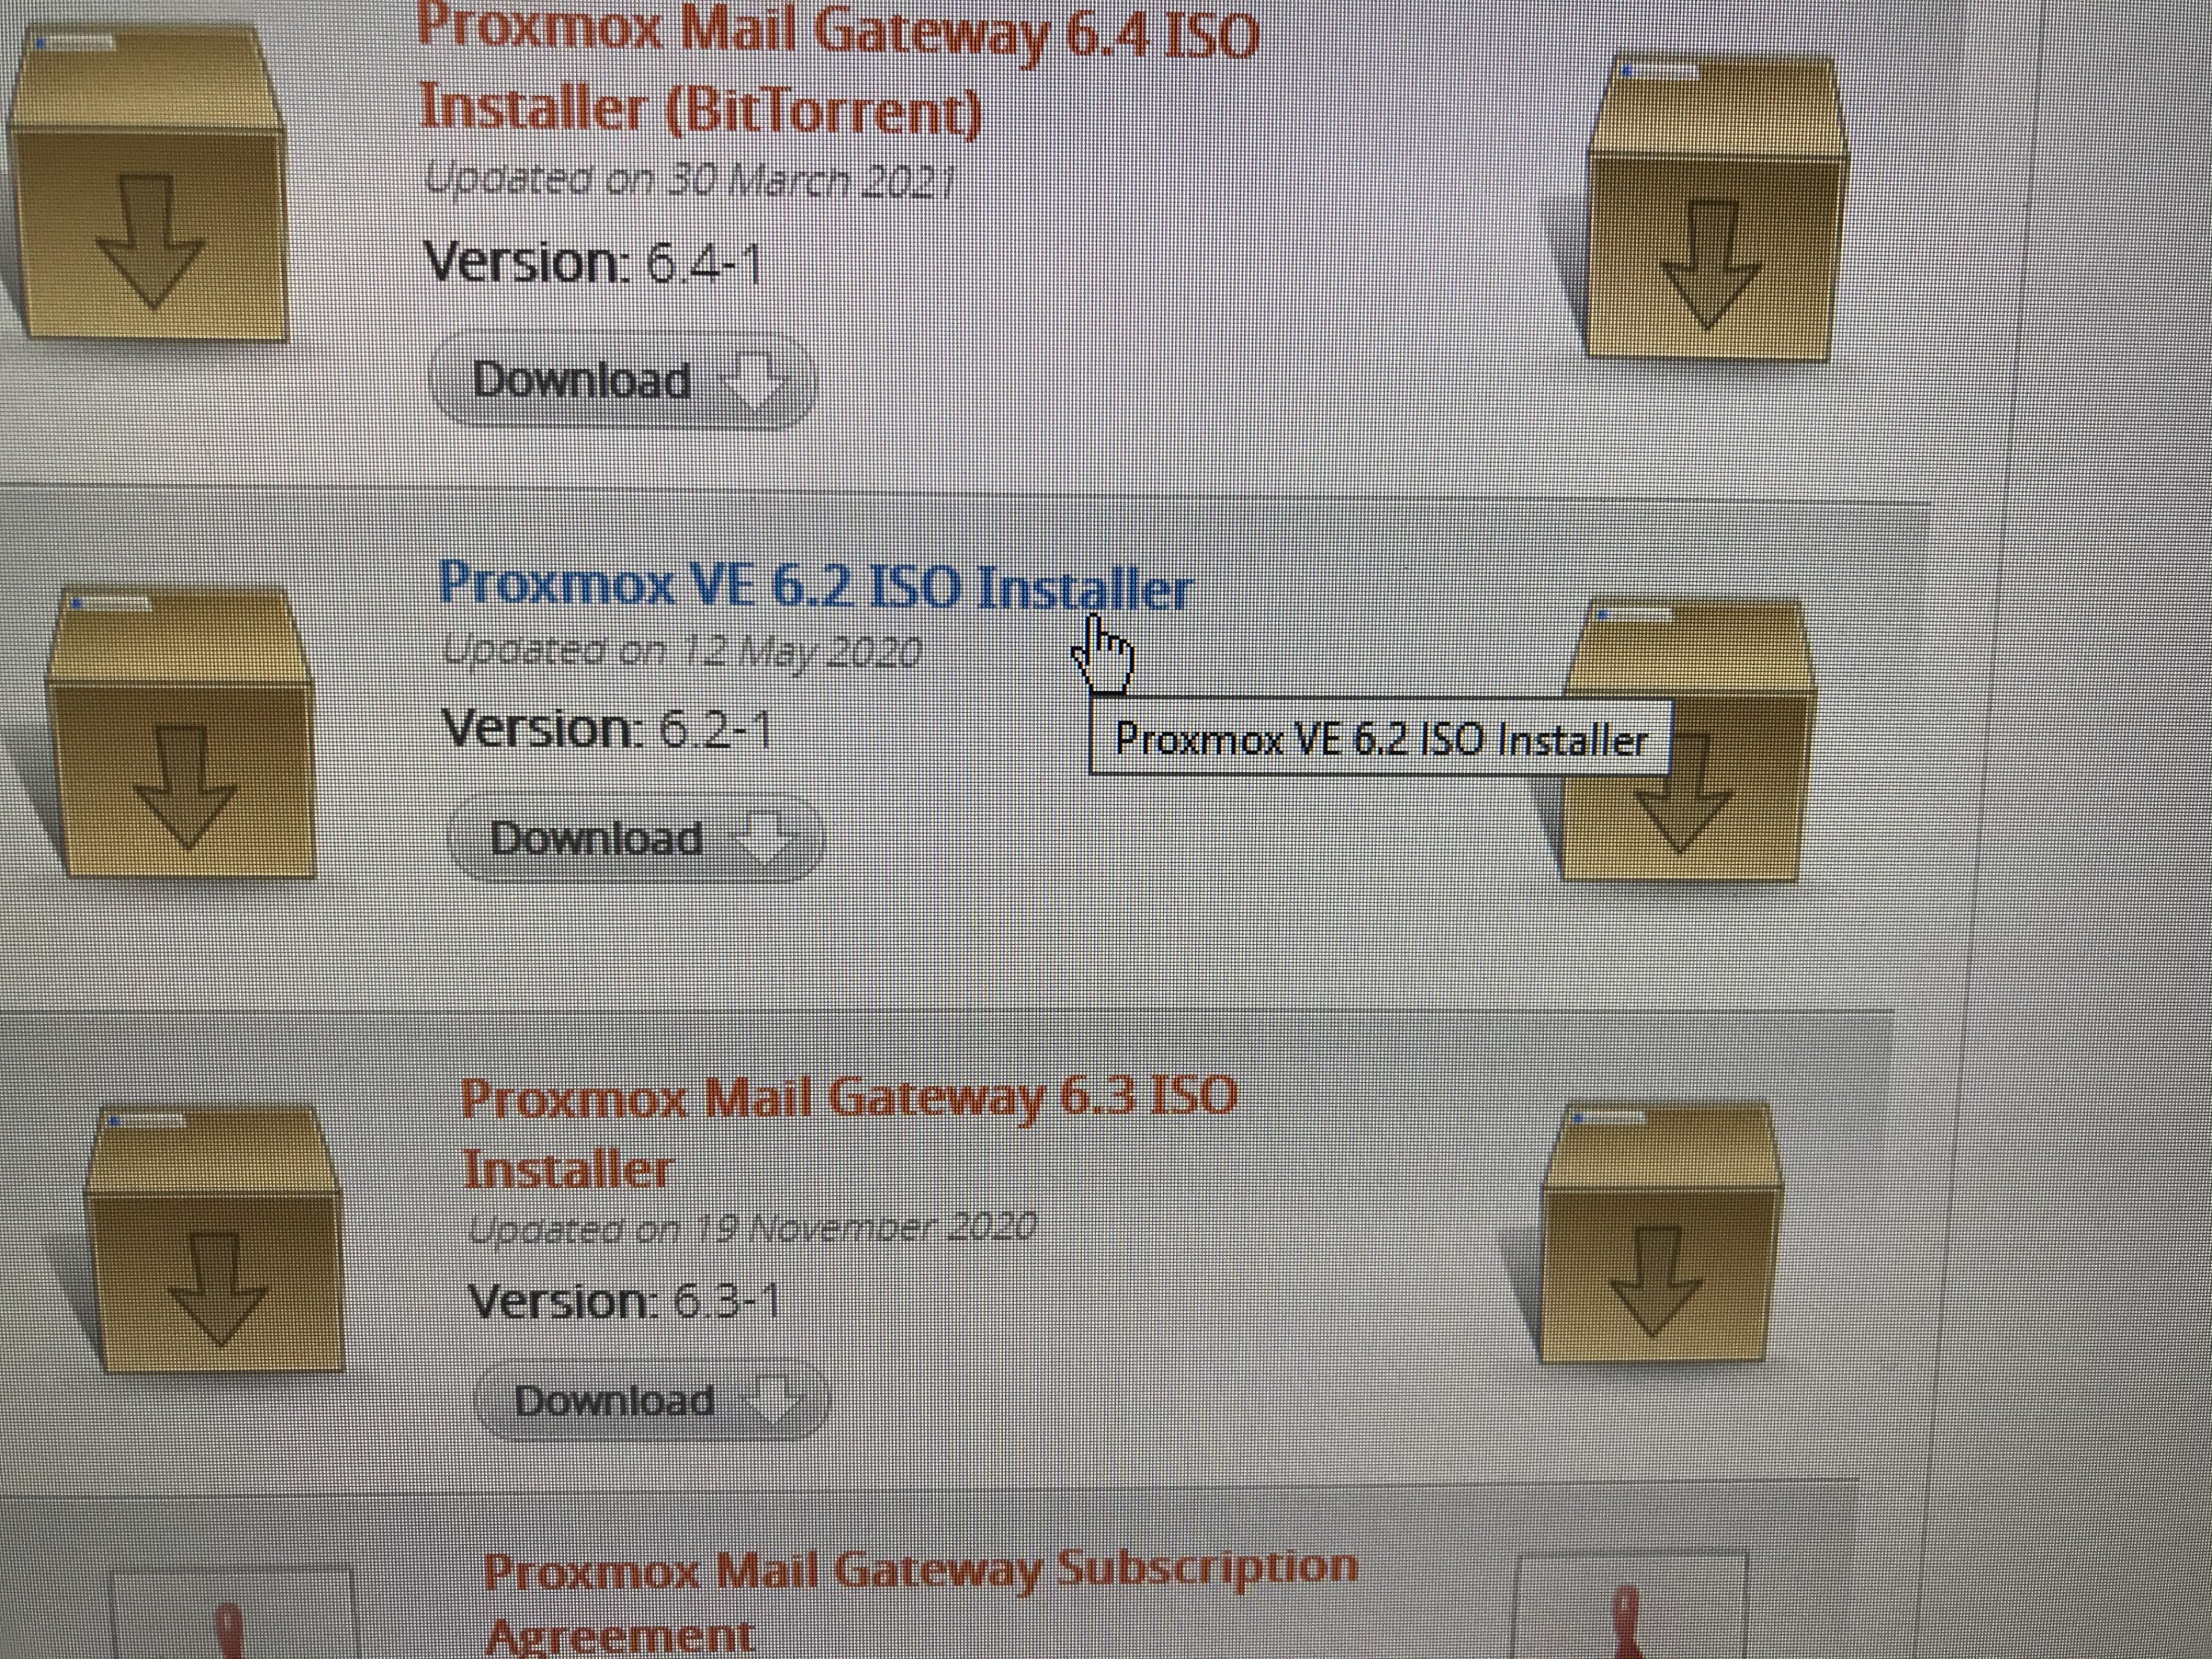The image size is (2212, 1659).
Task: Download Proxmox VE 6.2 ISO Installer
Action: click(636, 838)
